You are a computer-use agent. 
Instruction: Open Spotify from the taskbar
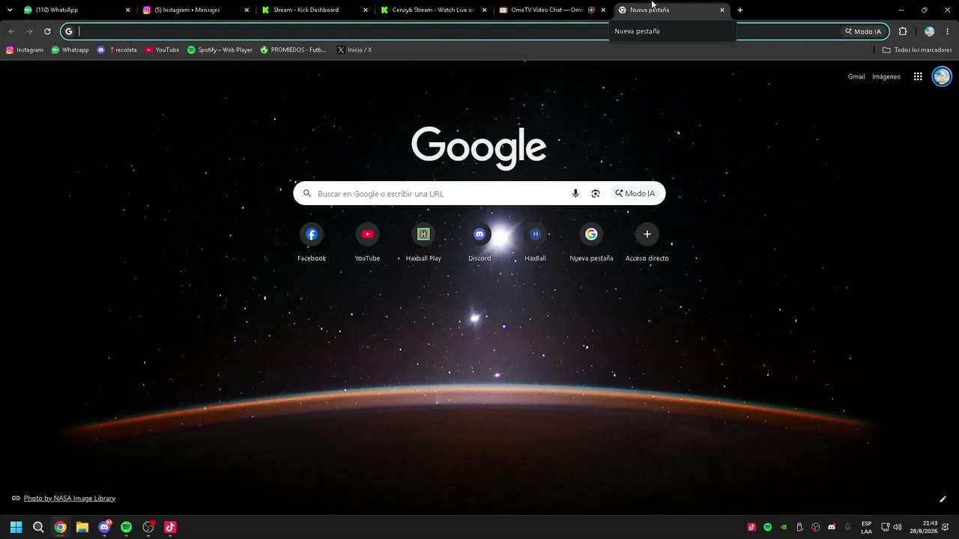[x=127, y=527]
